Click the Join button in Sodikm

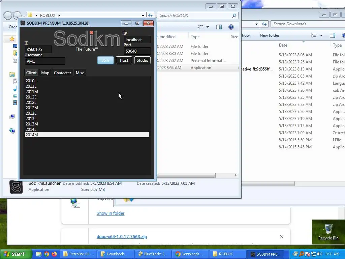(x=105, y=60)
